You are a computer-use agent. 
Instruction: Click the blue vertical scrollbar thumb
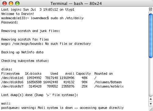(x=151, y=36)
